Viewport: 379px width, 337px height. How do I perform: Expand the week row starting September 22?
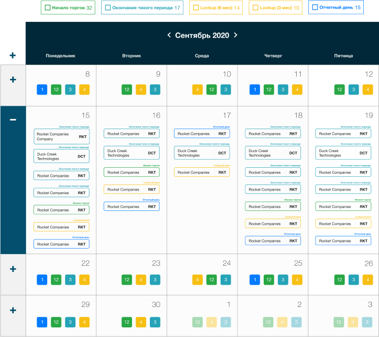tap(13, 269)
